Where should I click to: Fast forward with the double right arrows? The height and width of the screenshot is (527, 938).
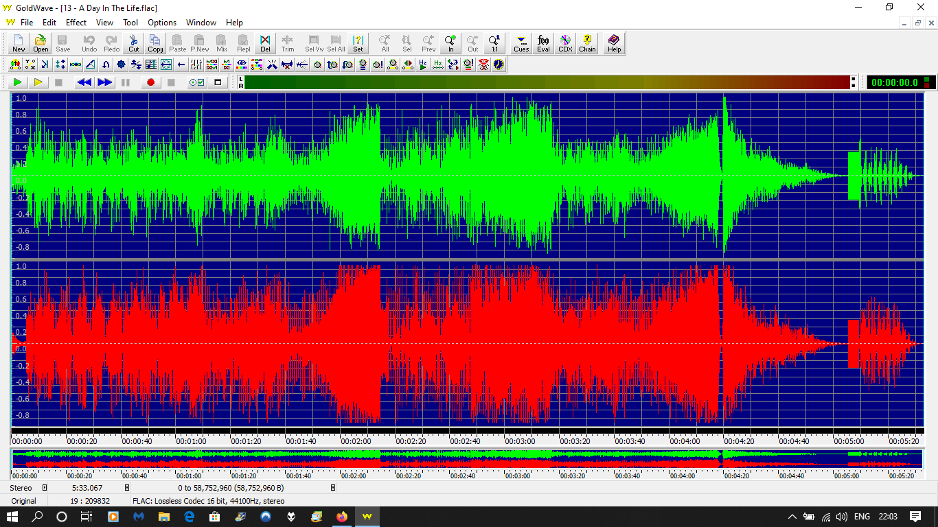105,82
